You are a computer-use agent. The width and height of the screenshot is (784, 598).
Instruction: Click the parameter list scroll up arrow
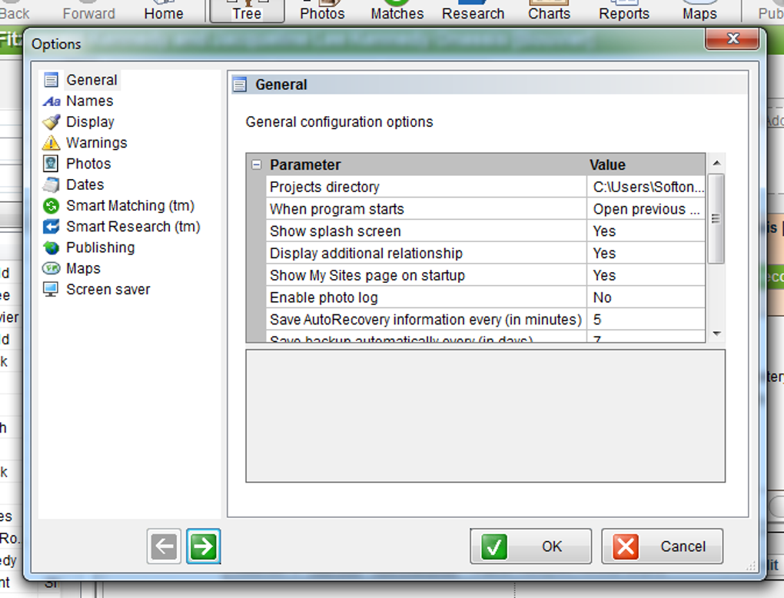tap(716, 163)
